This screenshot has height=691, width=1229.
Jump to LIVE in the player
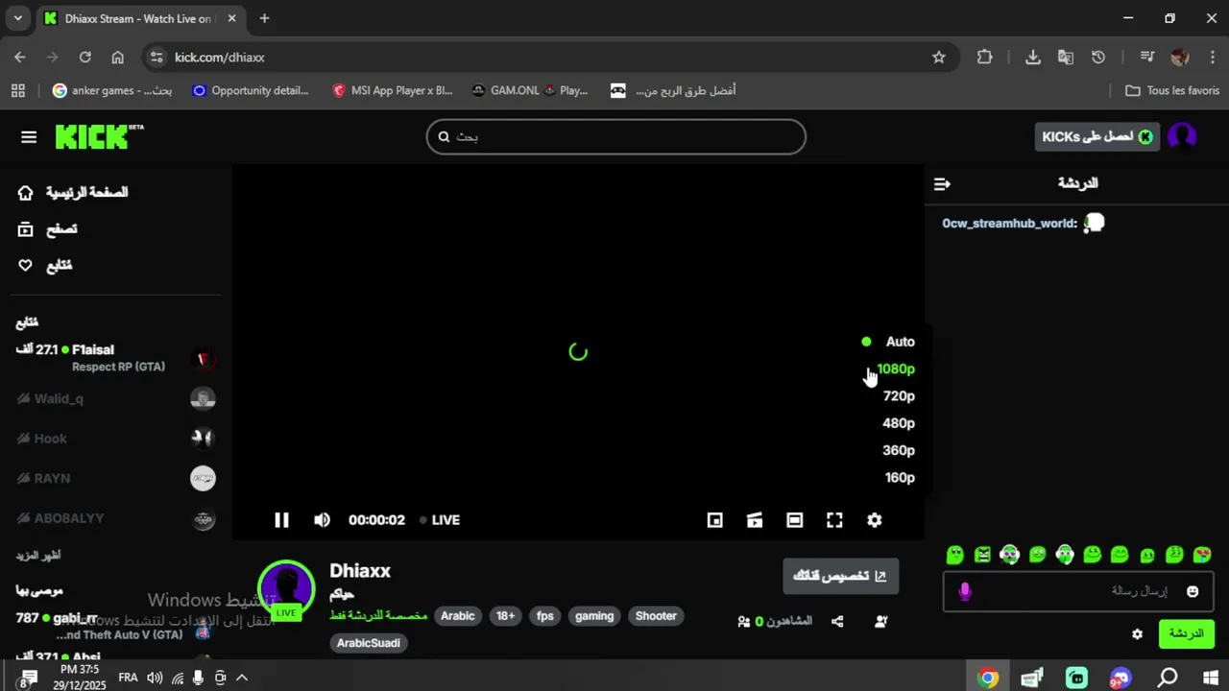440,520
